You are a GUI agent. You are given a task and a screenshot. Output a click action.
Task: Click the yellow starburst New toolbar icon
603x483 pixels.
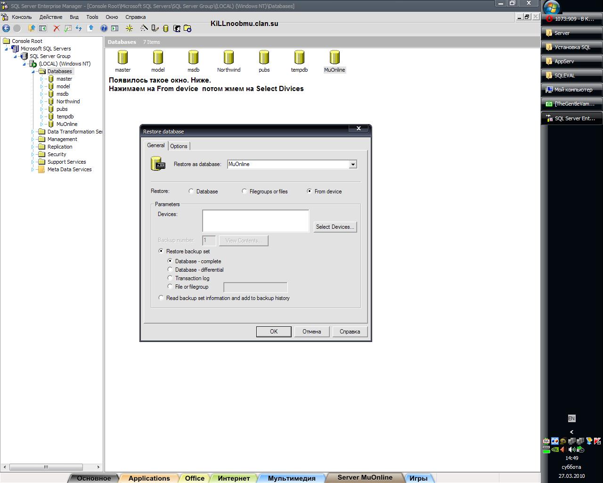tap(129, 28)
